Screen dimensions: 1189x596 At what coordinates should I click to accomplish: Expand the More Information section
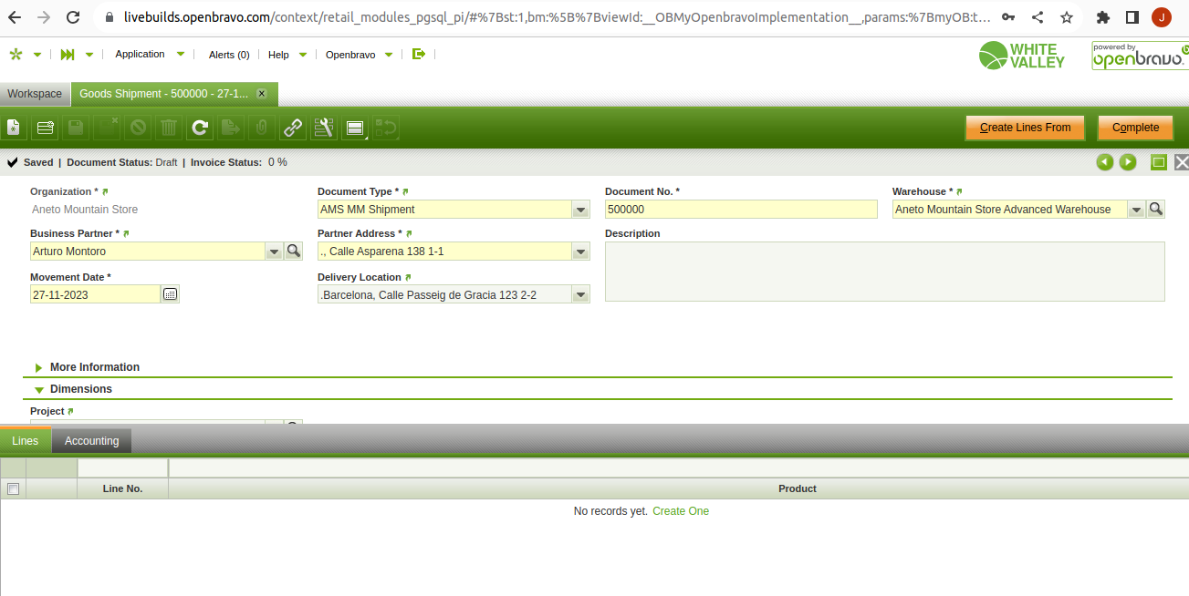[94, 367]
